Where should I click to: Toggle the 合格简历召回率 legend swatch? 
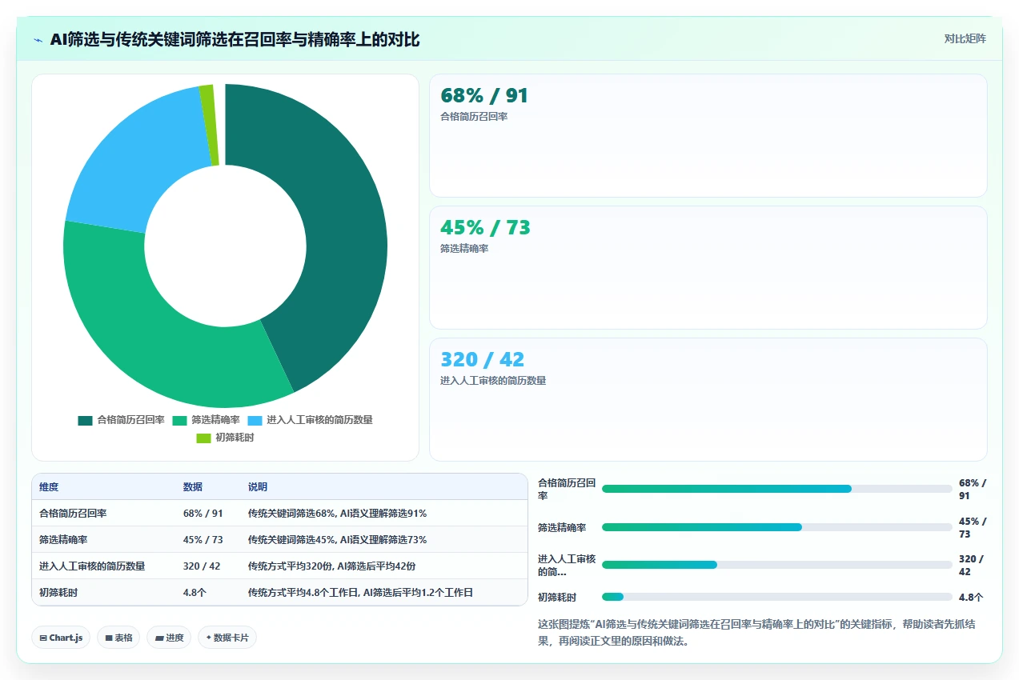coord(85,420)
